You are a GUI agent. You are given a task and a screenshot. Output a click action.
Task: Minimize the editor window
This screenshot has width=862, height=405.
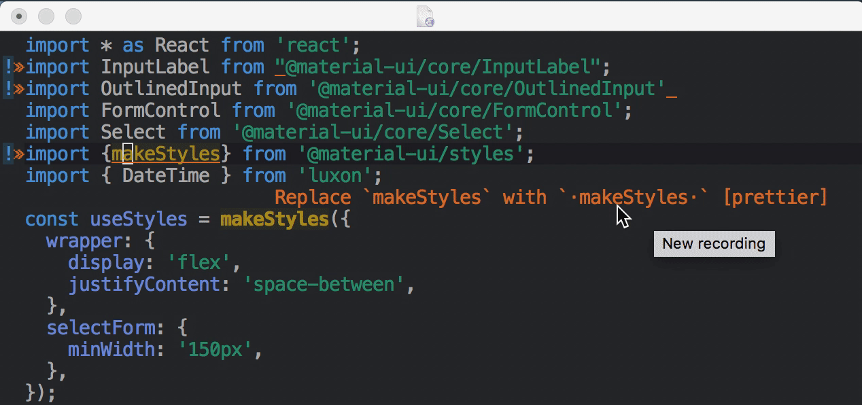[46, 16]
